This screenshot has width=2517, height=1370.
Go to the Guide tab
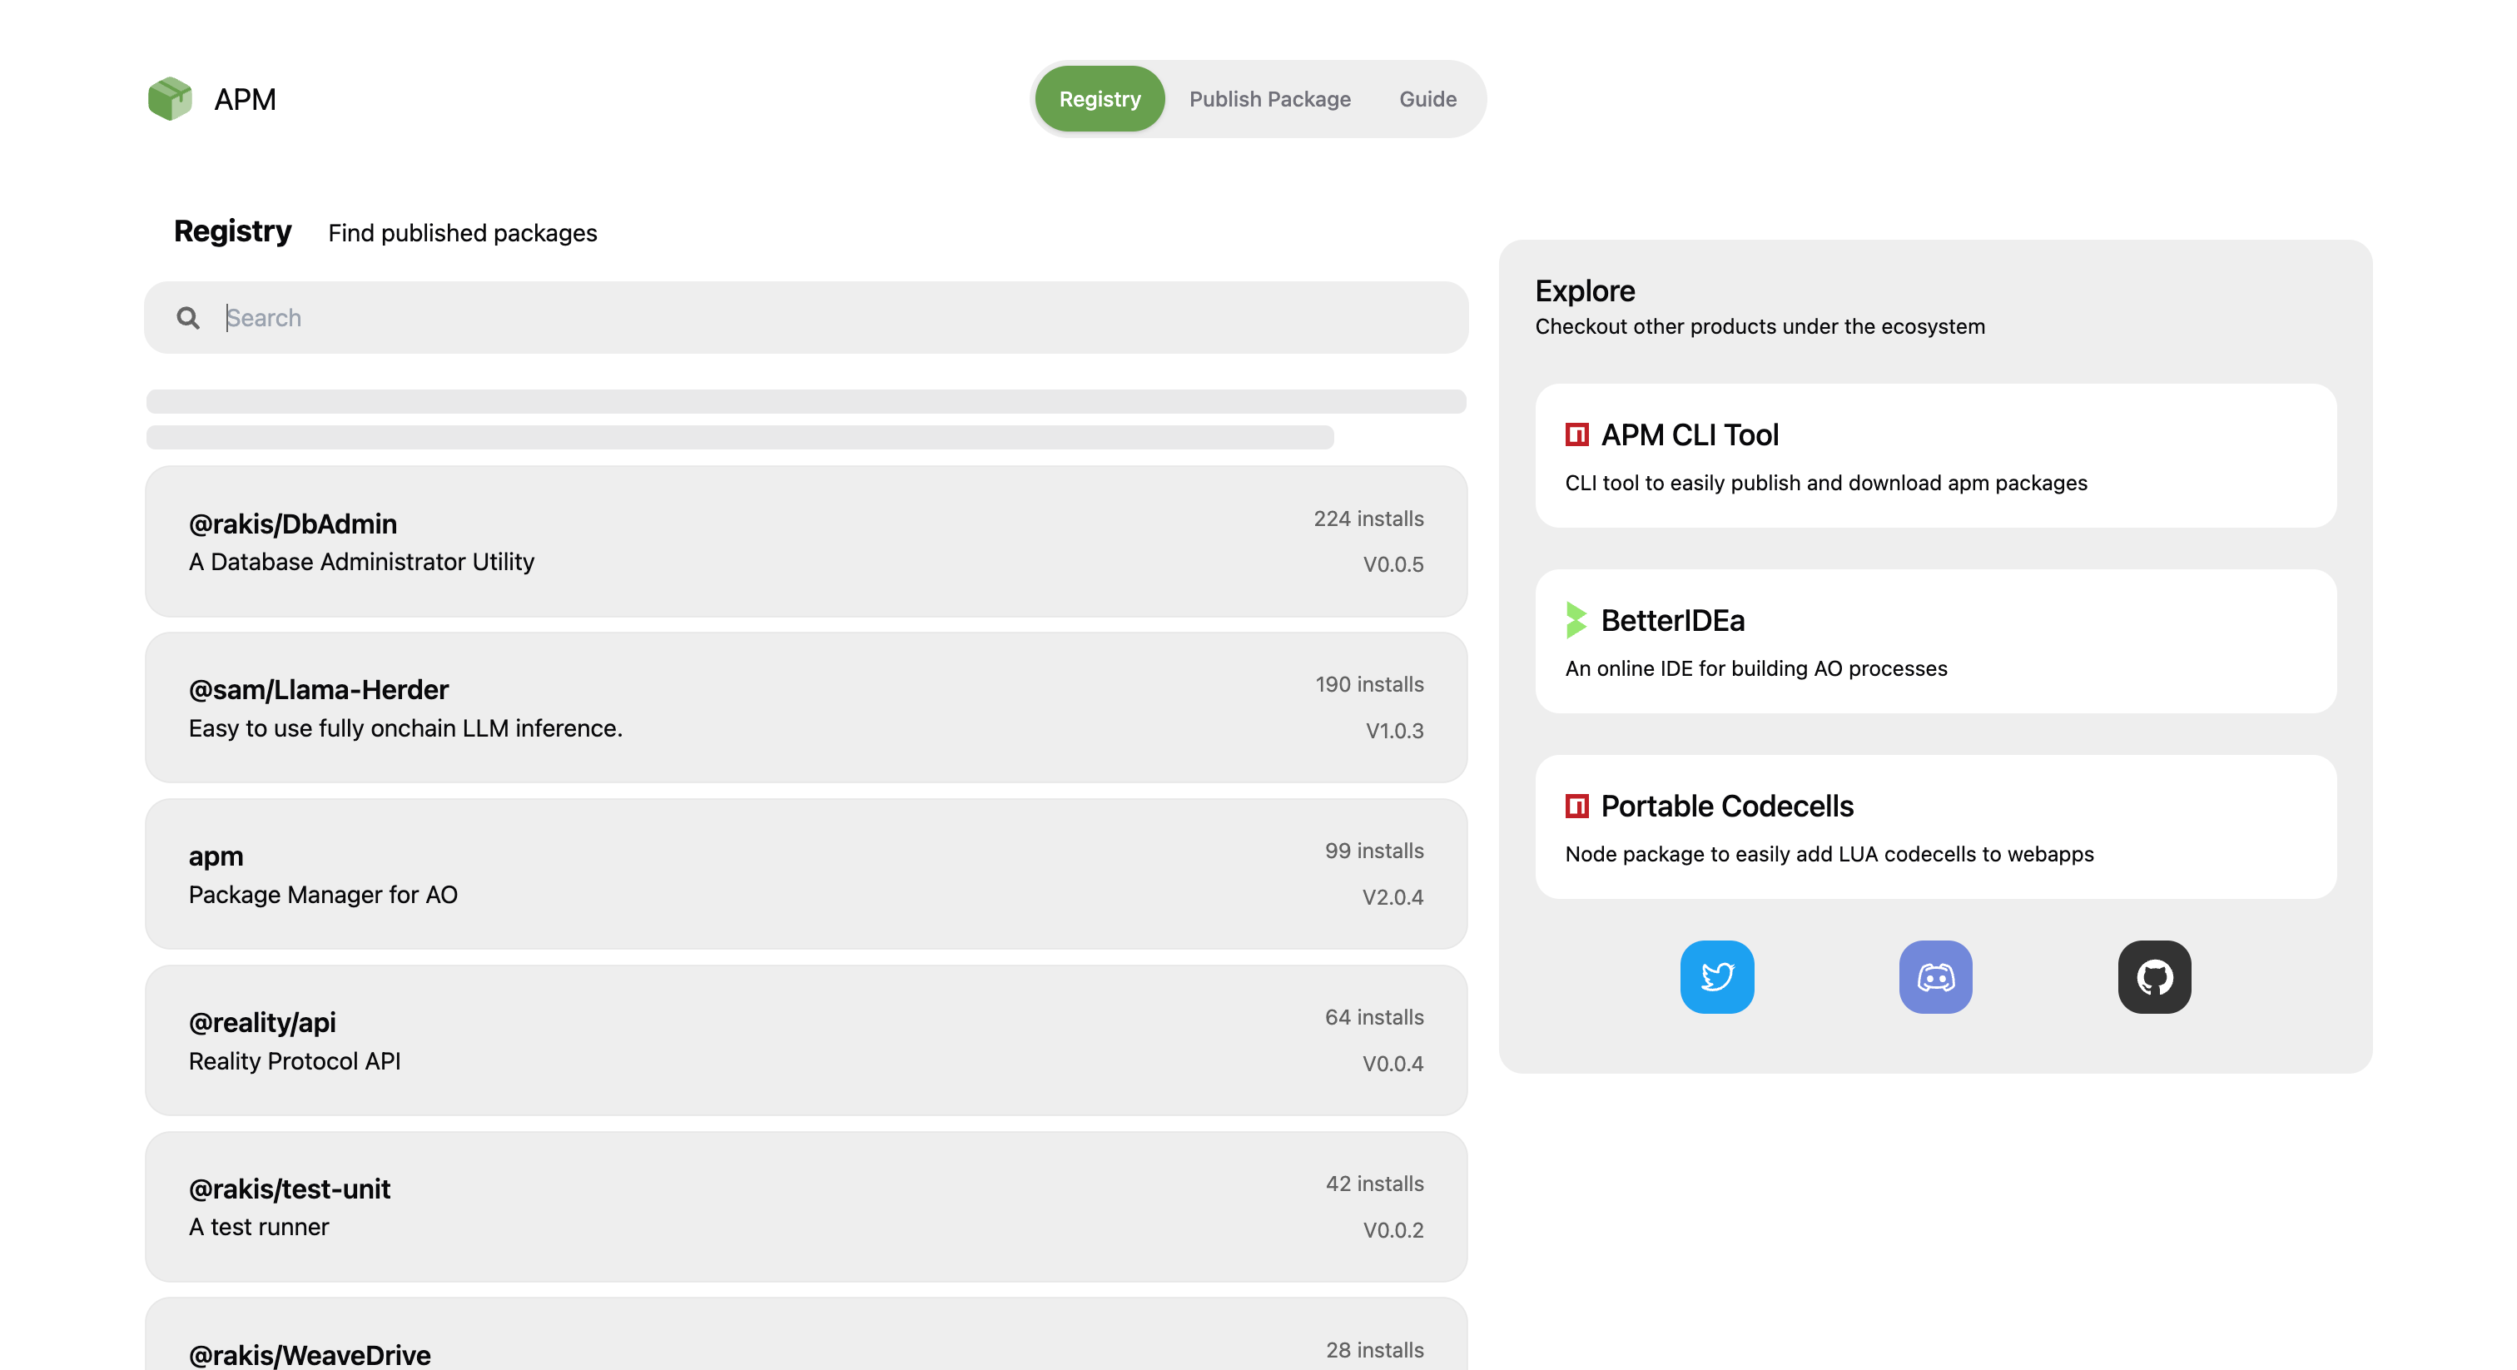point(1427,99)
